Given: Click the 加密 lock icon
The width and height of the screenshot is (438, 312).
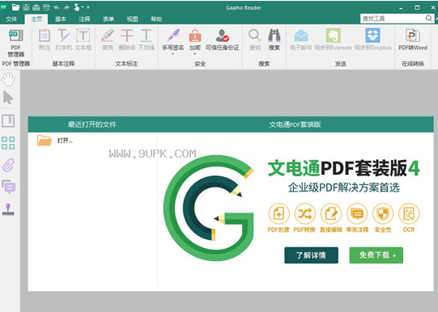Looking at the screenshot, I should [x=195, y=36].
